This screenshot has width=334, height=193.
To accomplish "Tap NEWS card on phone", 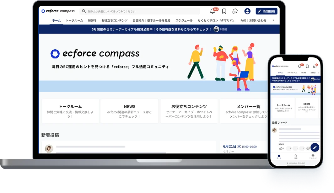I will coord(307,108).
